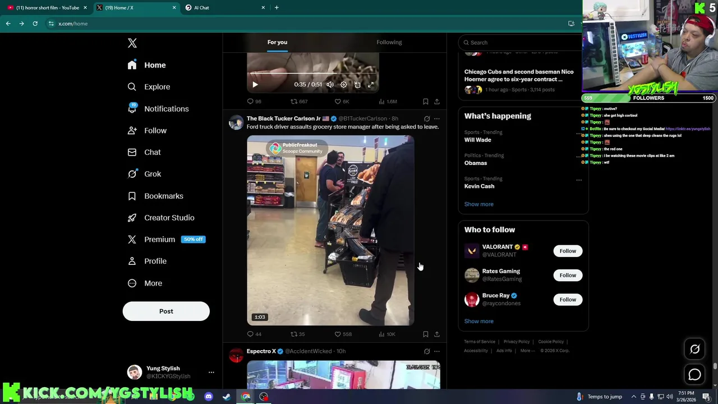Bookmark the Ford truck driver post
Screen dimensions: 718x404
click(x=426, y=334)
